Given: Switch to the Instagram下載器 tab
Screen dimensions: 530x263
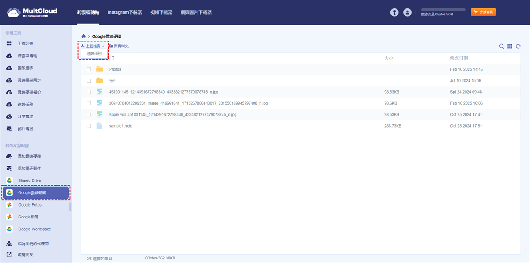Looking at the screenshot, I should (125, 12).
